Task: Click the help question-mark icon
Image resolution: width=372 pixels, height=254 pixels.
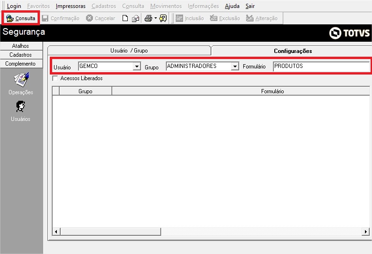Action: (x=163, y=18)
